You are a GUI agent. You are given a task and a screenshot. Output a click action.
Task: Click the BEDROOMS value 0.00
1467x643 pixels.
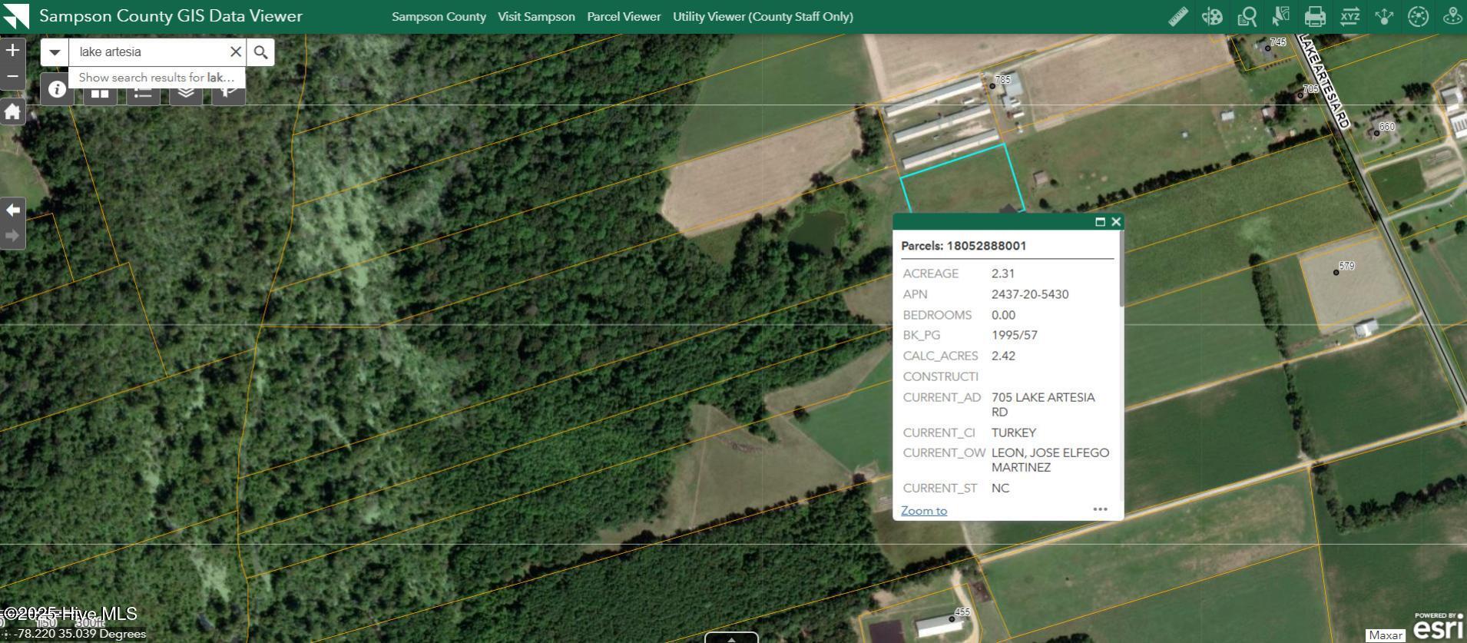click(1003, 315)
